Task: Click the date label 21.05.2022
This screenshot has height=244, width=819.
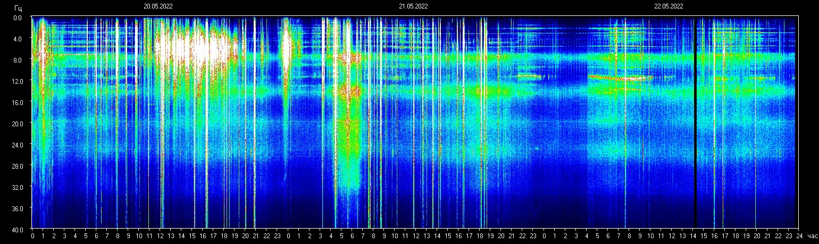Action: click(x=413, y=6)
